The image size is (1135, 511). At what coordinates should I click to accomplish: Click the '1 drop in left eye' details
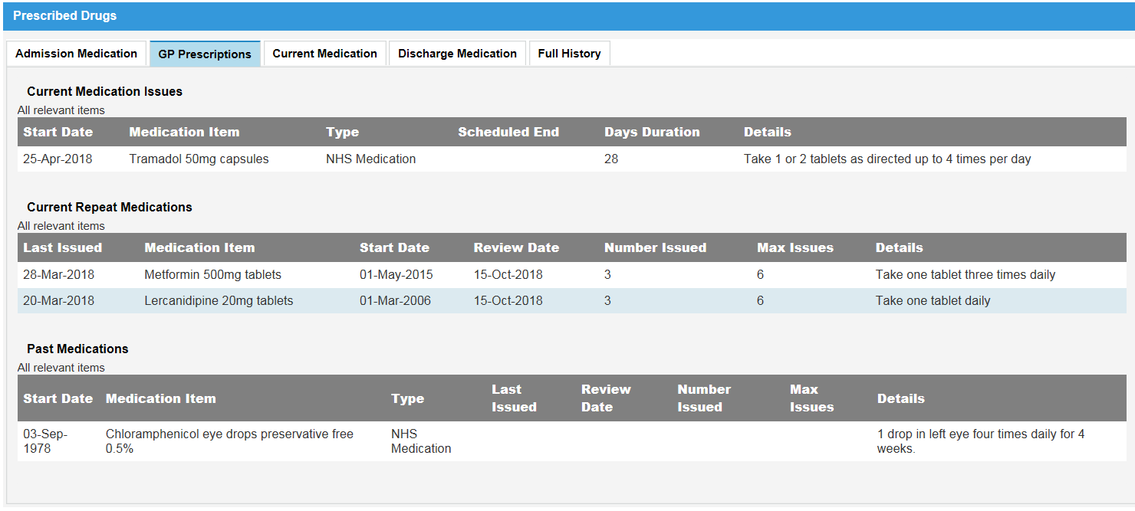[x=981, y=441]
